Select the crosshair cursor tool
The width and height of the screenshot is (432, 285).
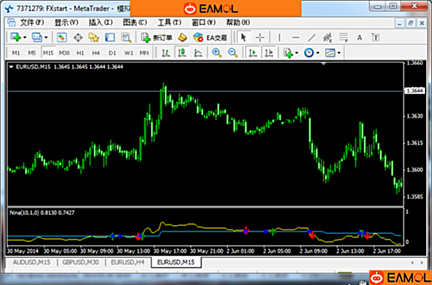point(260,37)
